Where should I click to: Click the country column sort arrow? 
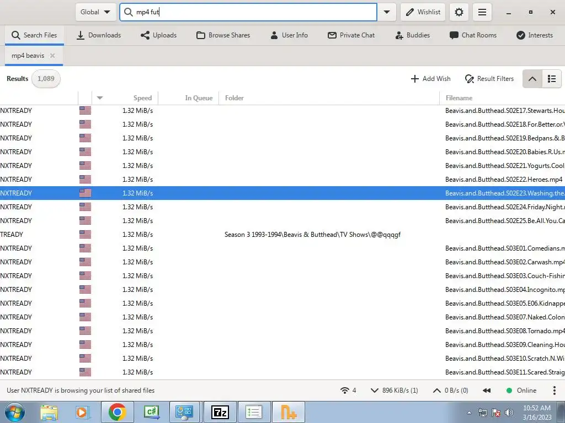click(x=100, y=98)
